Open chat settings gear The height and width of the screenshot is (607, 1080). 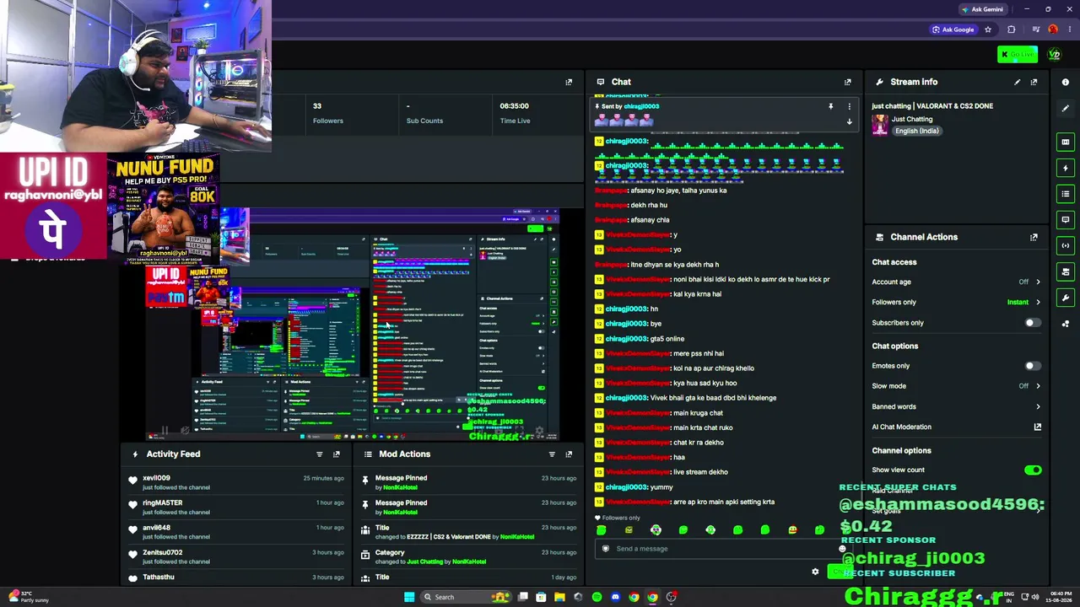click(x=815, y=572)
